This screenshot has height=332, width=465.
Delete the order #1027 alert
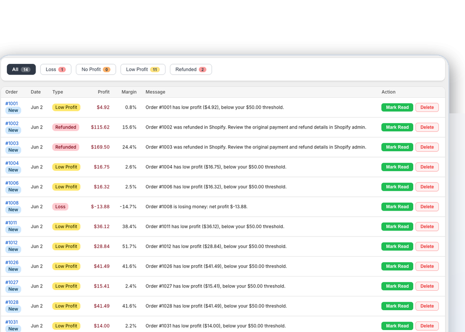click(x=427, y=286)
